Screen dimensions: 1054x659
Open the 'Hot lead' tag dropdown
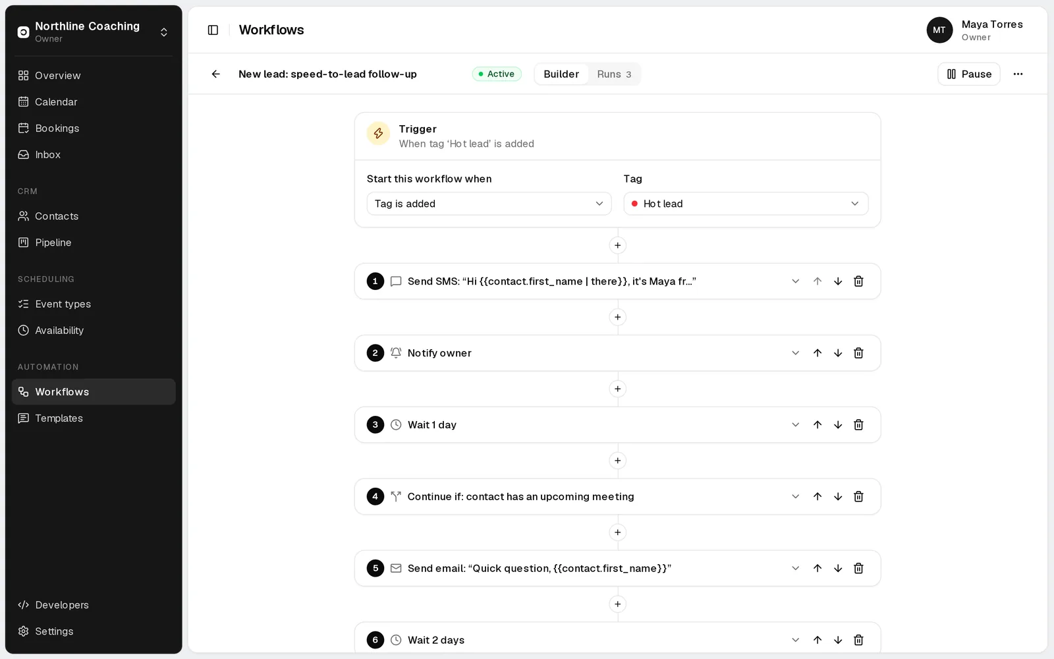[x=746, y=204]
